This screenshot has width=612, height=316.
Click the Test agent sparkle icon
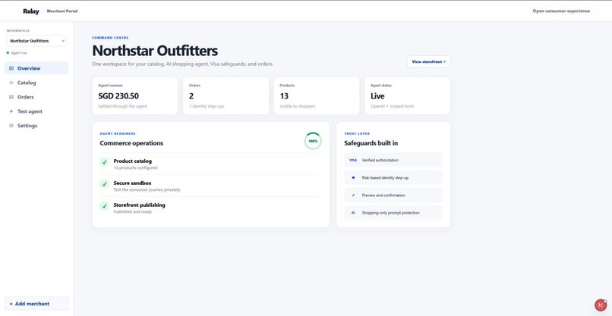(x=11, y=111)
